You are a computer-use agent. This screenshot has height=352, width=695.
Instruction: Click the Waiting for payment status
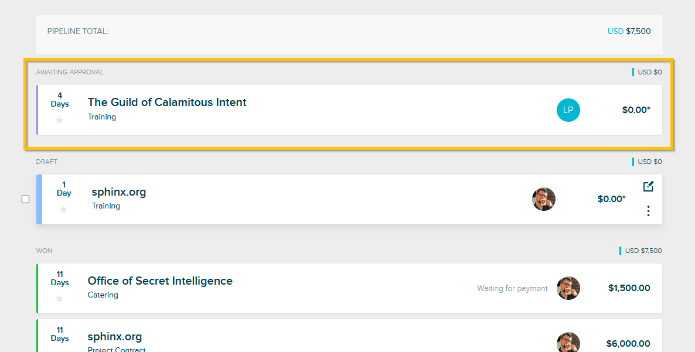pyautogui.click(x=512, y=289)
